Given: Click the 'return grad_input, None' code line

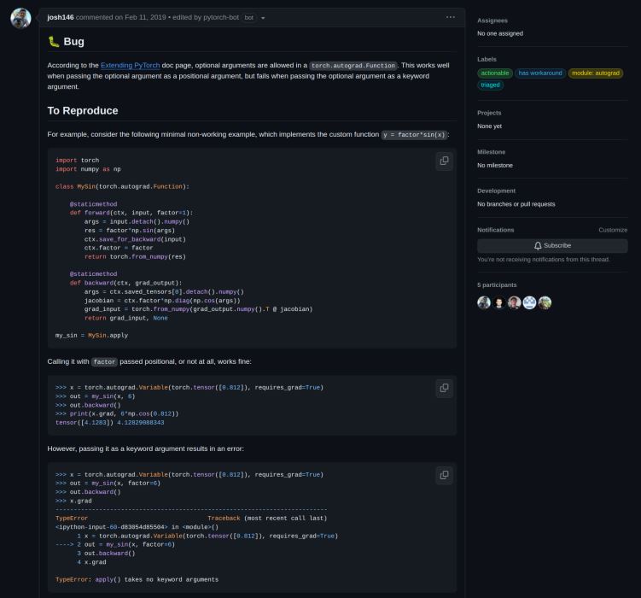Looking at the screenshot, I should 126,319.
